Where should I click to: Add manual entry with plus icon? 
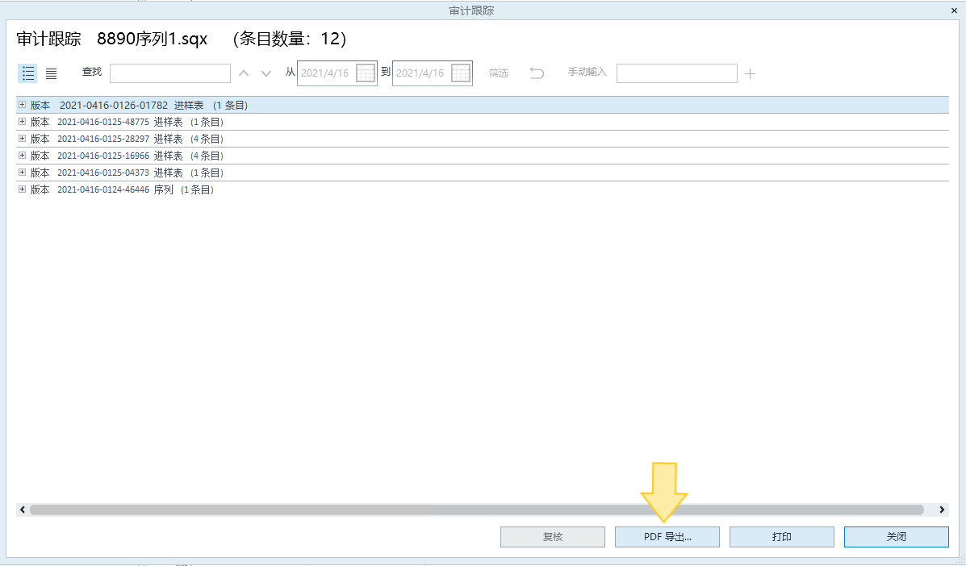(750, 74)
